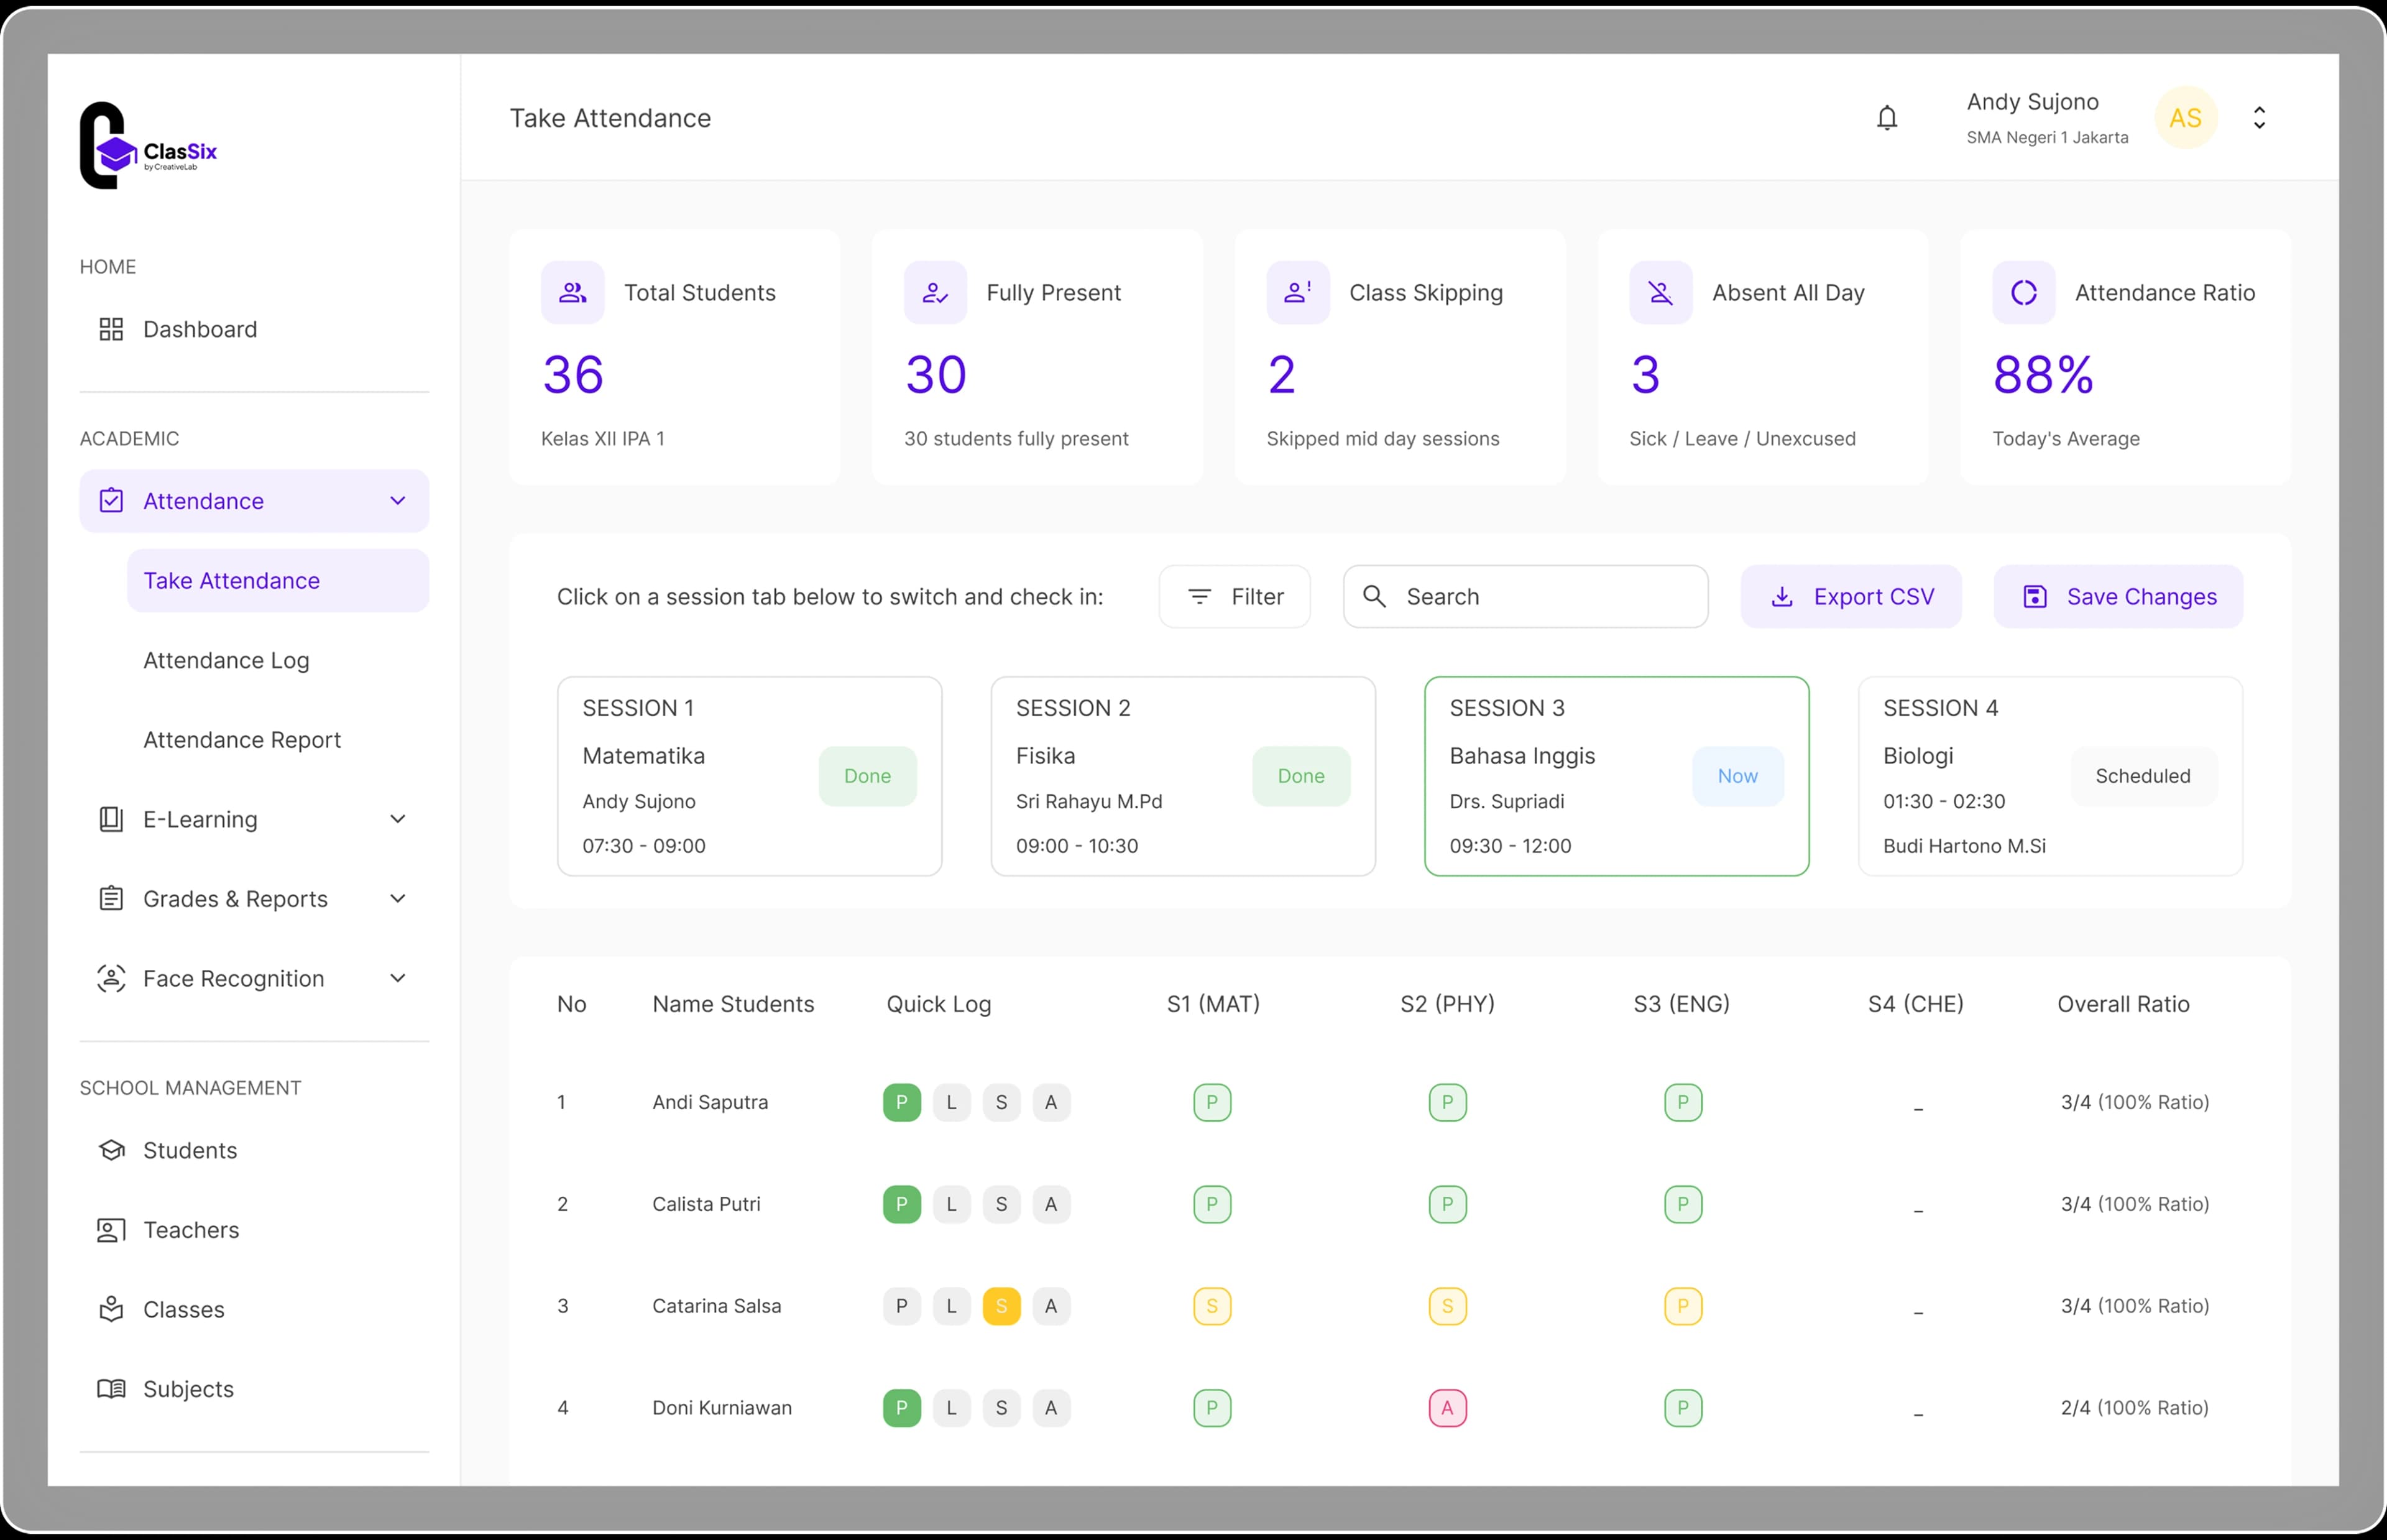Screen dimensions: 2387x1540
Task: Click the search magnifier icon
Action: coord(1374,596)
